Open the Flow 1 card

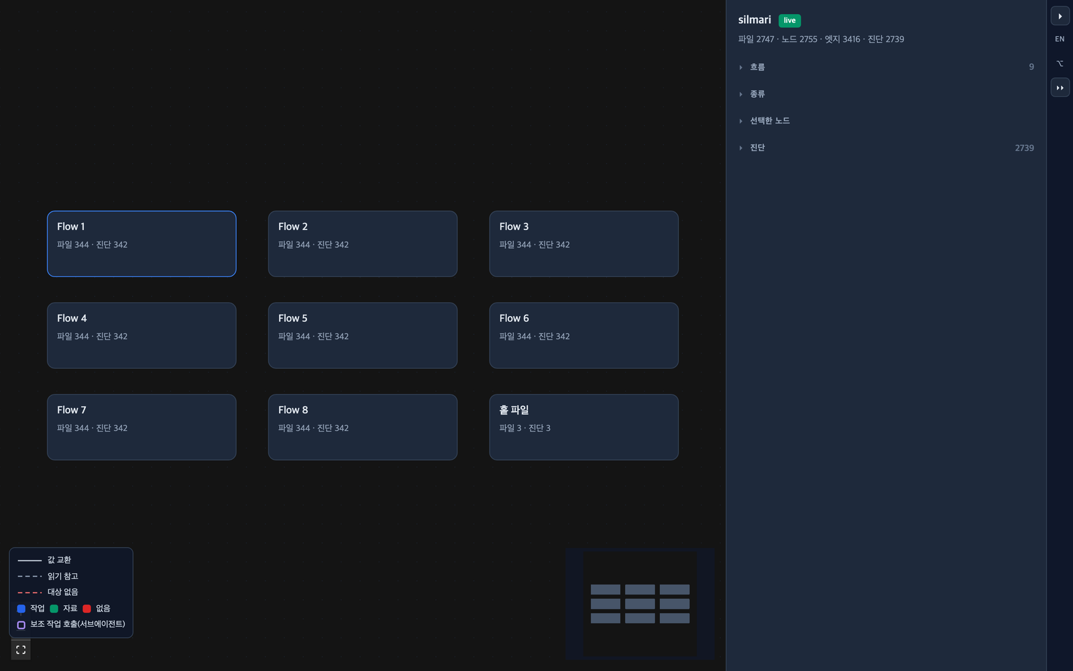tap(142, 244)
